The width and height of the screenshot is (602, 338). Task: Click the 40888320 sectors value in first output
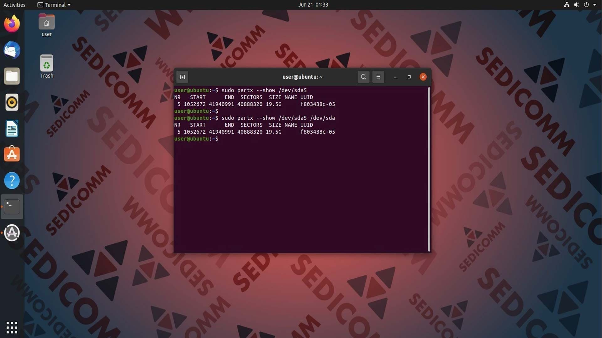250,104
